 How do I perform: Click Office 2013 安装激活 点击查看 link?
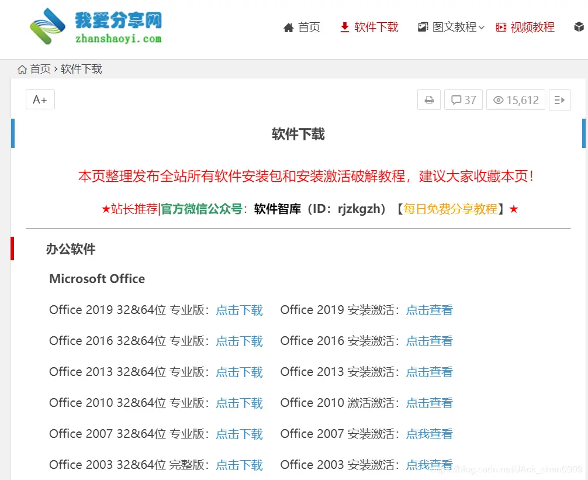point(430,372)
